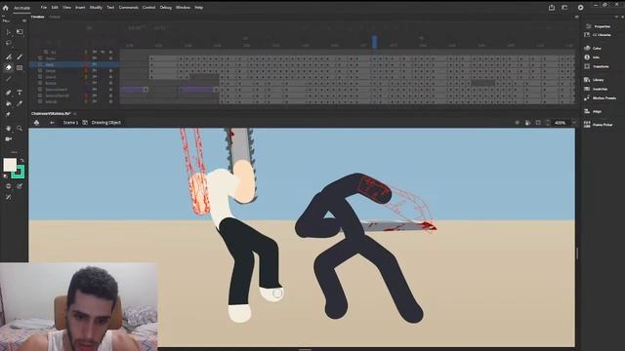Open the Edit menu

(55, 7)
